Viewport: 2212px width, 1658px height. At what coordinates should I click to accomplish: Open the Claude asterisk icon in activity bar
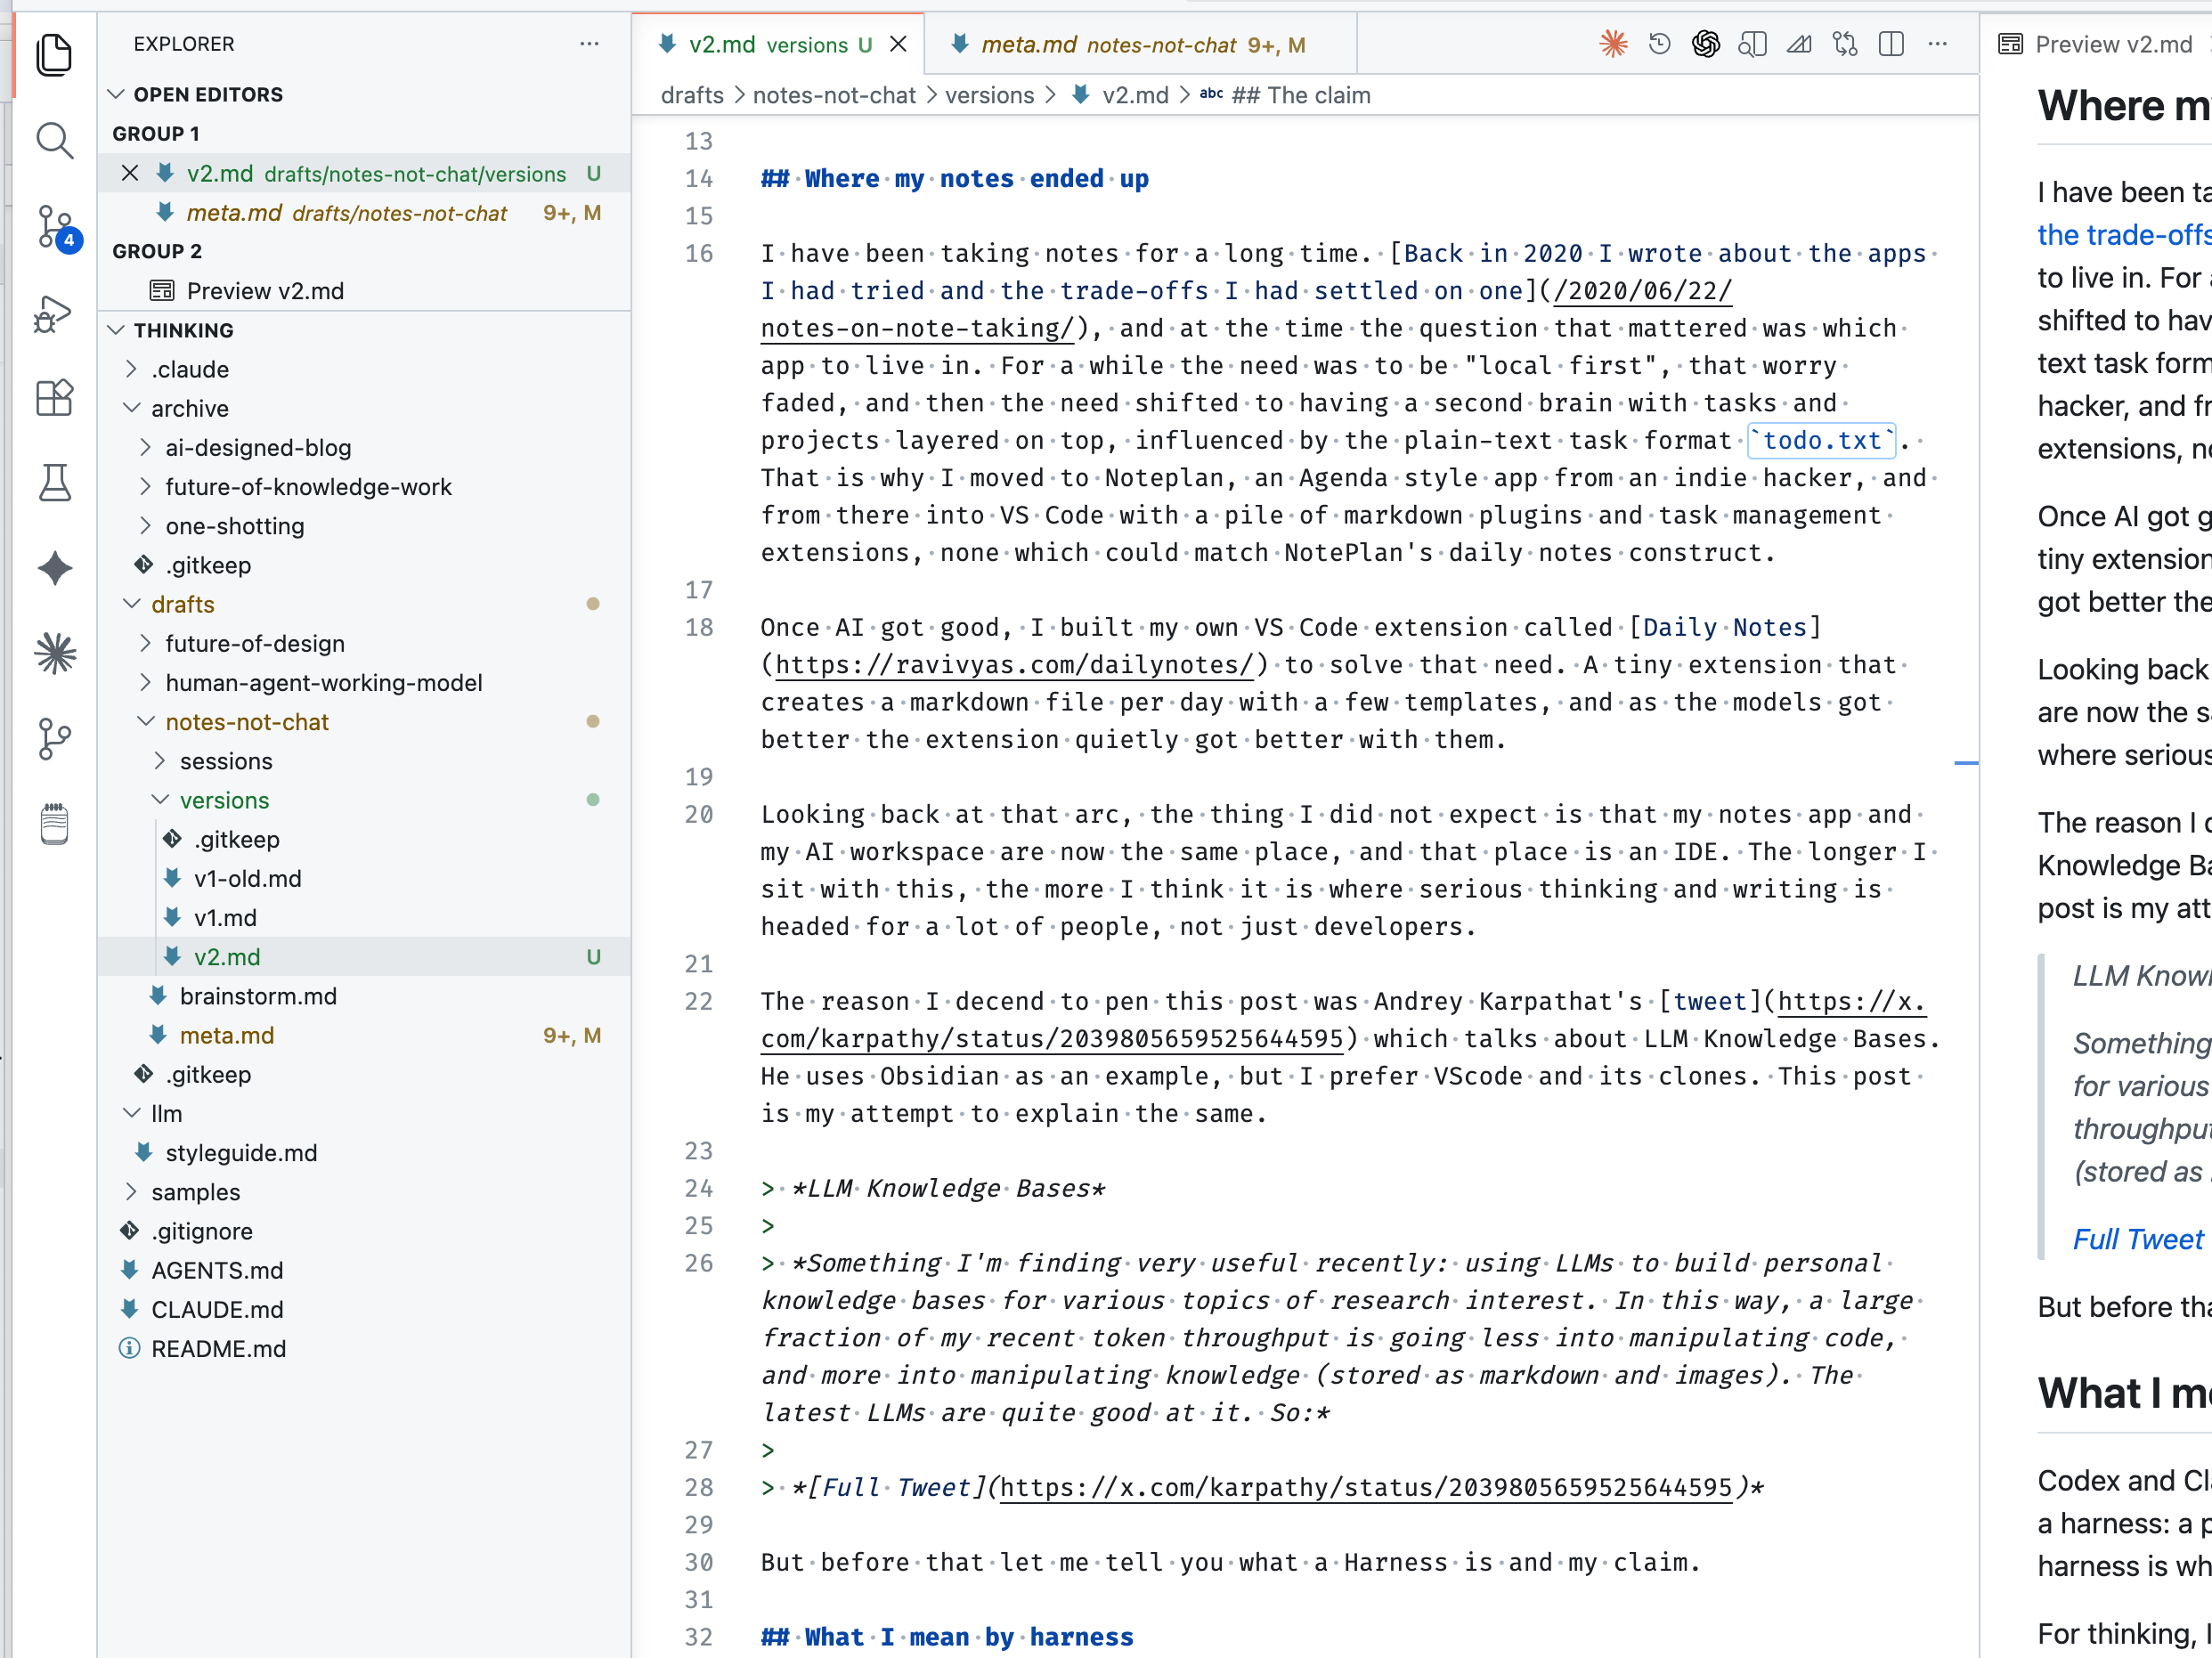(54, 654)
